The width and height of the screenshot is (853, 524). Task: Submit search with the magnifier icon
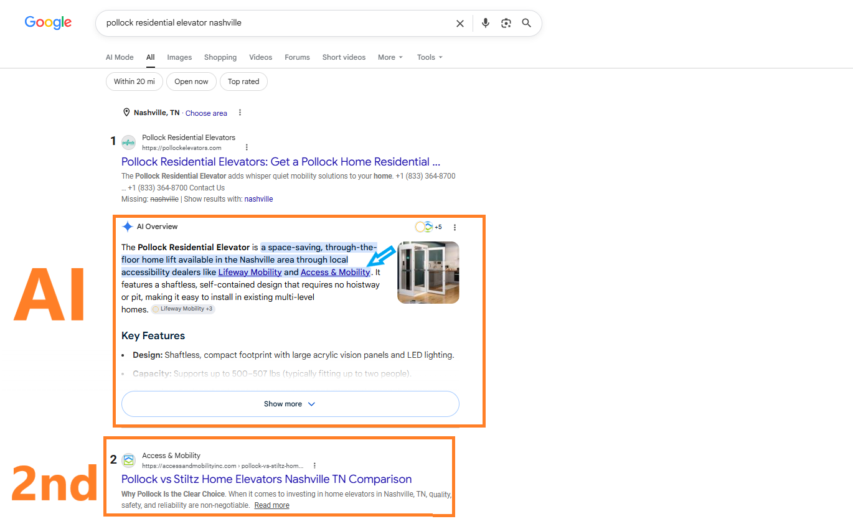[x=527, y=23]
